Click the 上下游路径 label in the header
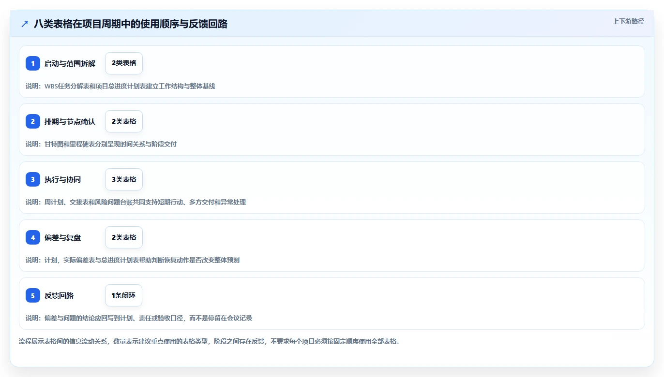The width and height of the screenshot is (664, 377). [628, 21]
